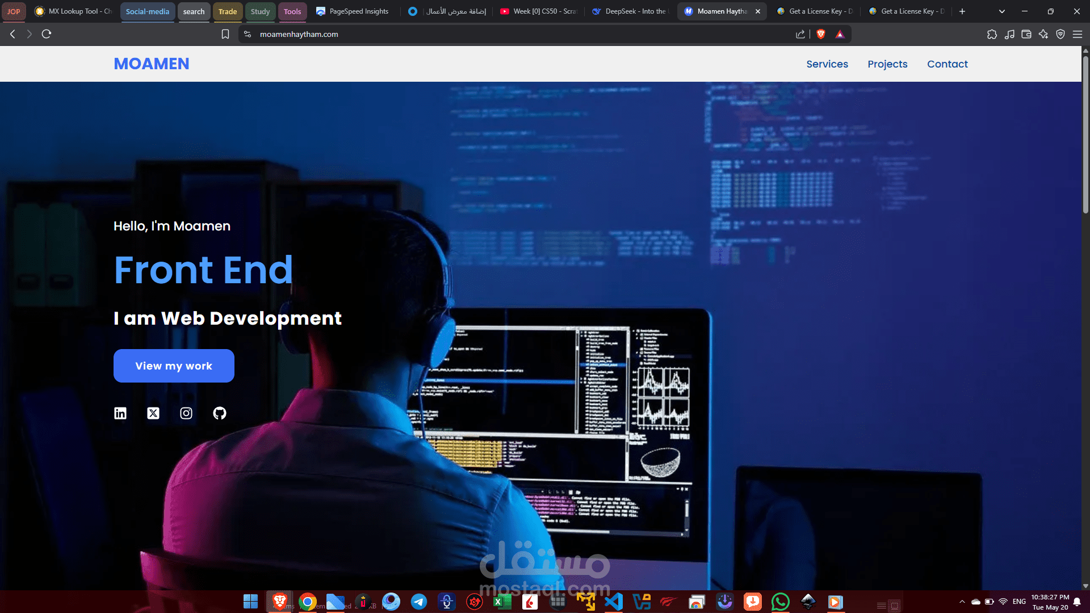Open the tab search dropdown chevron

coord(1001,11)
